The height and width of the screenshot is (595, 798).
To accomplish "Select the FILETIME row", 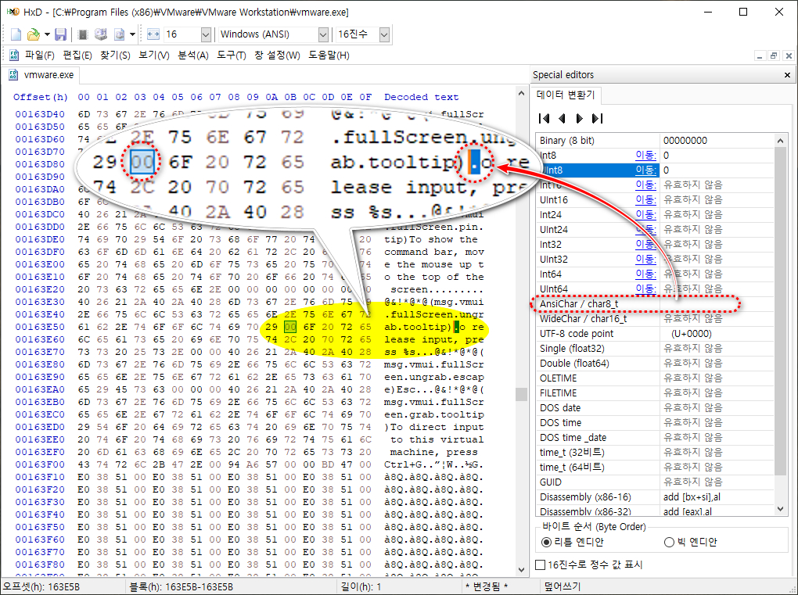I will [655, 392].
